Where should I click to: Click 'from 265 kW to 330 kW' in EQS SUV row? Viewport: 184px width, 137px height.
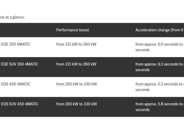(x=77, y=104)
